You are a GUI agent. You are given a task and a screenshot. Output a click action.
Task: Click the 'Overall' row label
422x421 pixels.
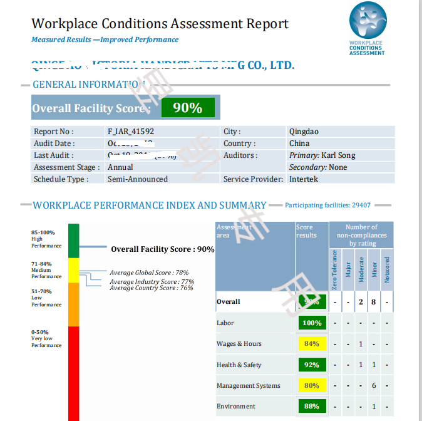229,302
